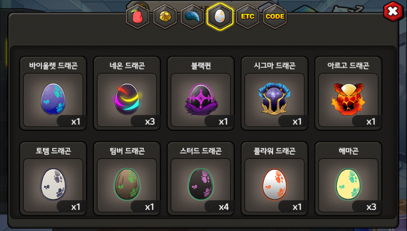Select the 시그마 드래곤 starry egg
The image size is (407, 231).
(274, 99)
